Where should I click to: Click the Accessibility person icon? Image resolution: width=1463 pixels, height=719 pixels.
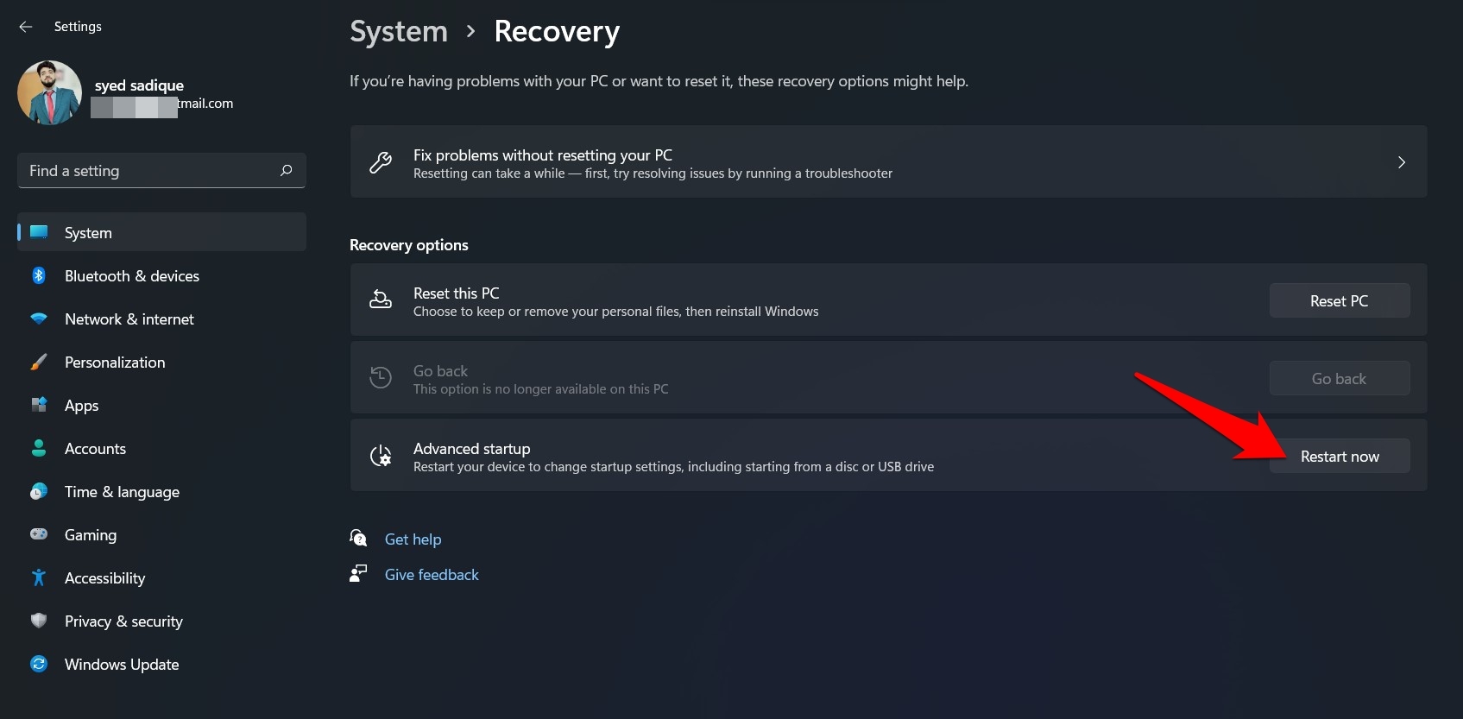pyautogui.click(x=39, y=577)
